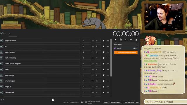Delete the super people lot
Viewport: 187px width, 105px height.
click(x=104, y=75)
